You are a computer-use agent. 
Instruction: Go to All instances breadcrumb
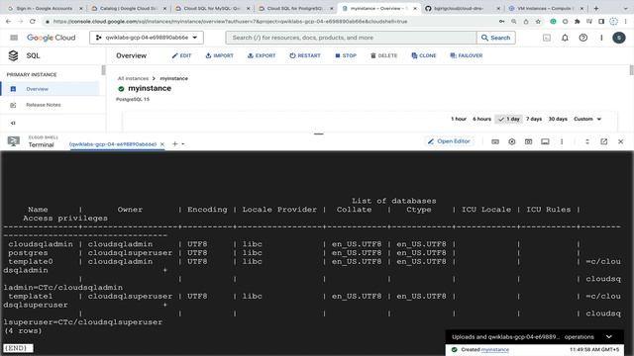point(133,79)
